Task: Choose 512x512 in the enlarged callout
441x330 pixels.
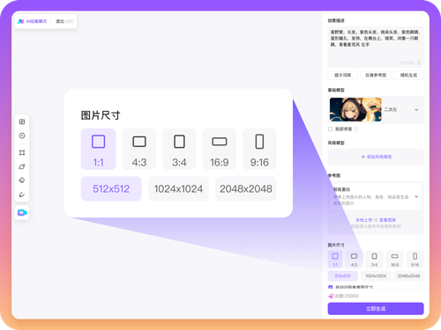Action: (x=111, y=188)
